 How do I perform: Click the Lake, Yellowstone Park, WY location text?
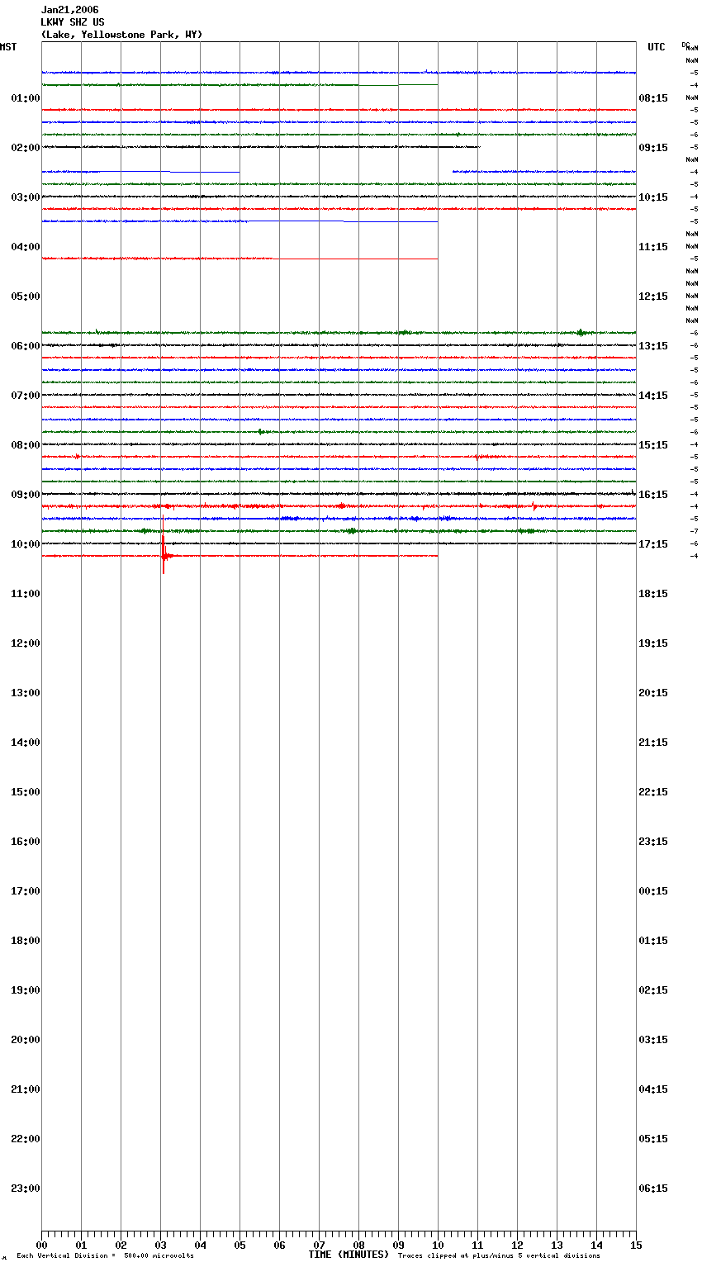point(121,35)
